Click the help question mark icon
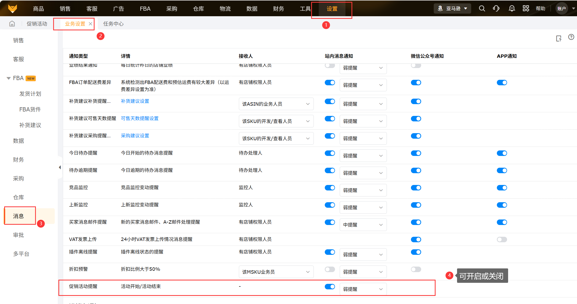577x304 pixels. pyautogui.click(x=571, y=37)
